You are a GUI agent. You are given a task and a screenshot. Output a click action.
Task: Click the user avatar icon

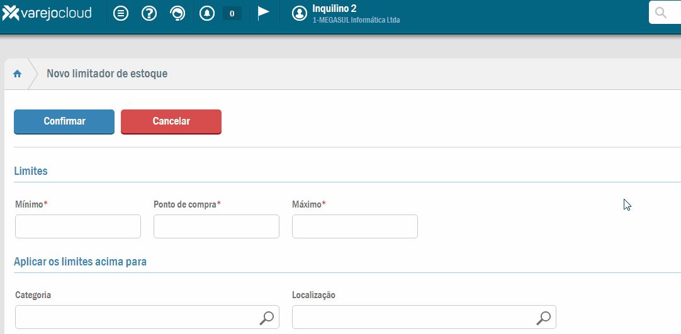pos(300,13)
